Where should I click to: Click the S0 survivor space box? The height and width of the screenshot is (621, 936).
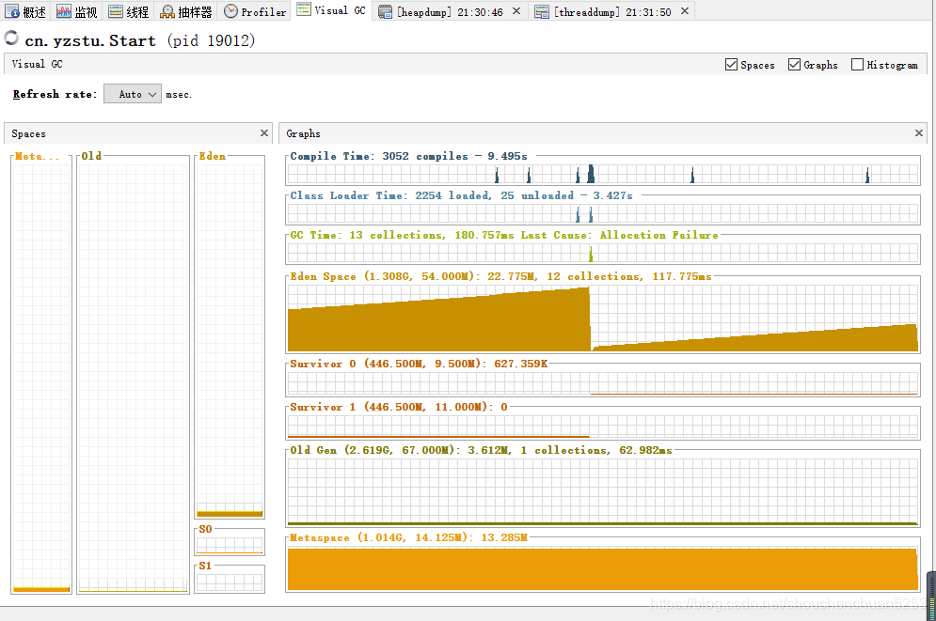tap(230, 545)
